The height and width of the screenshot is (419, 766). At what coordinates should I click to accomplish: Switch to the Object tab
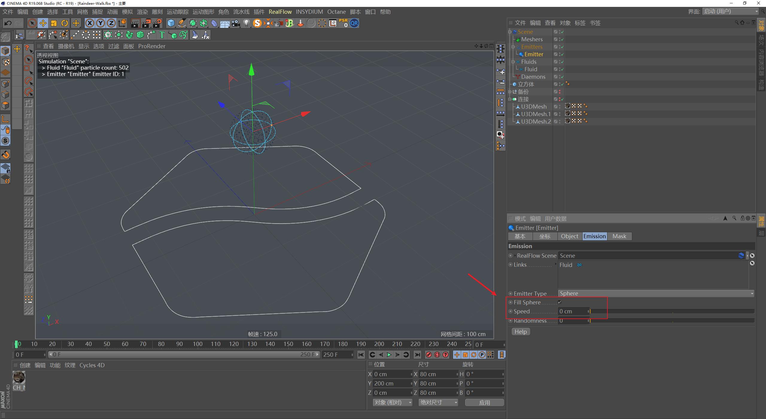(569, 236)
